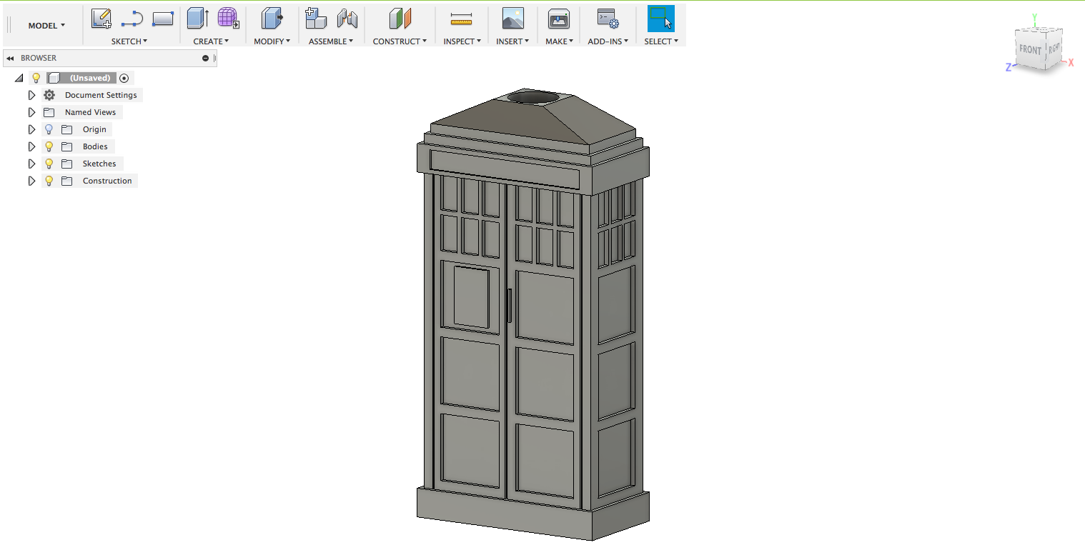Click the Origin folder icon

[67, 129]
